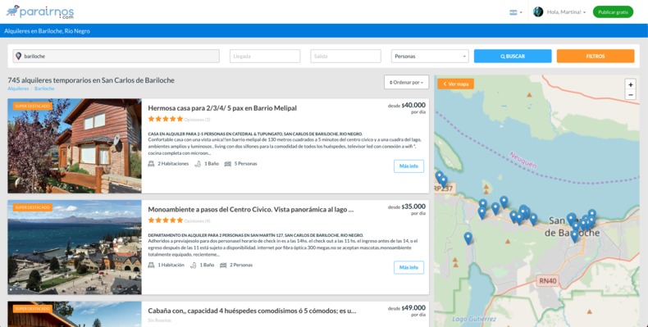
Task: Expand the Ordenar por sort menu
Action: coord(406,82)
